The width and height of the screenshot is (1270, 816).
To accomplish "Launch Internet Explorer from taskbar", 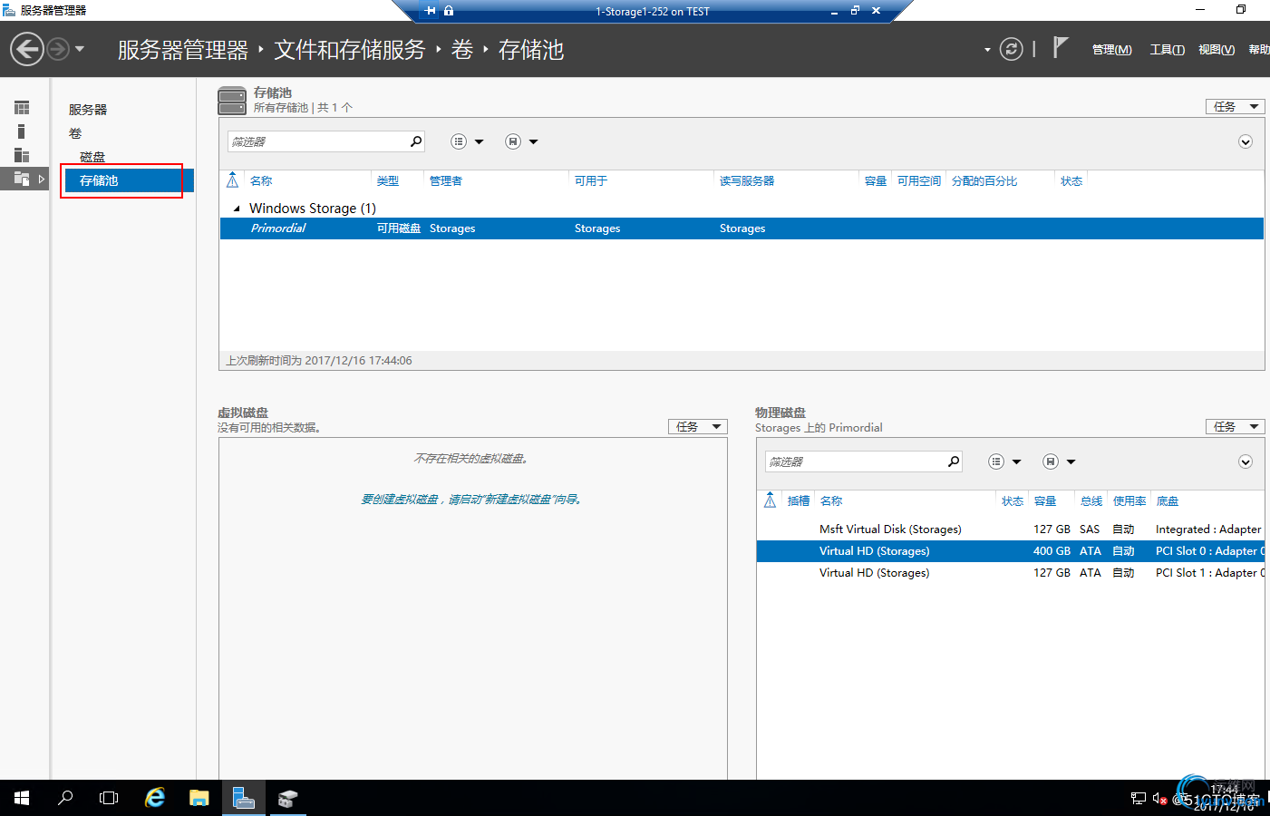I will (x=155, y=798).
